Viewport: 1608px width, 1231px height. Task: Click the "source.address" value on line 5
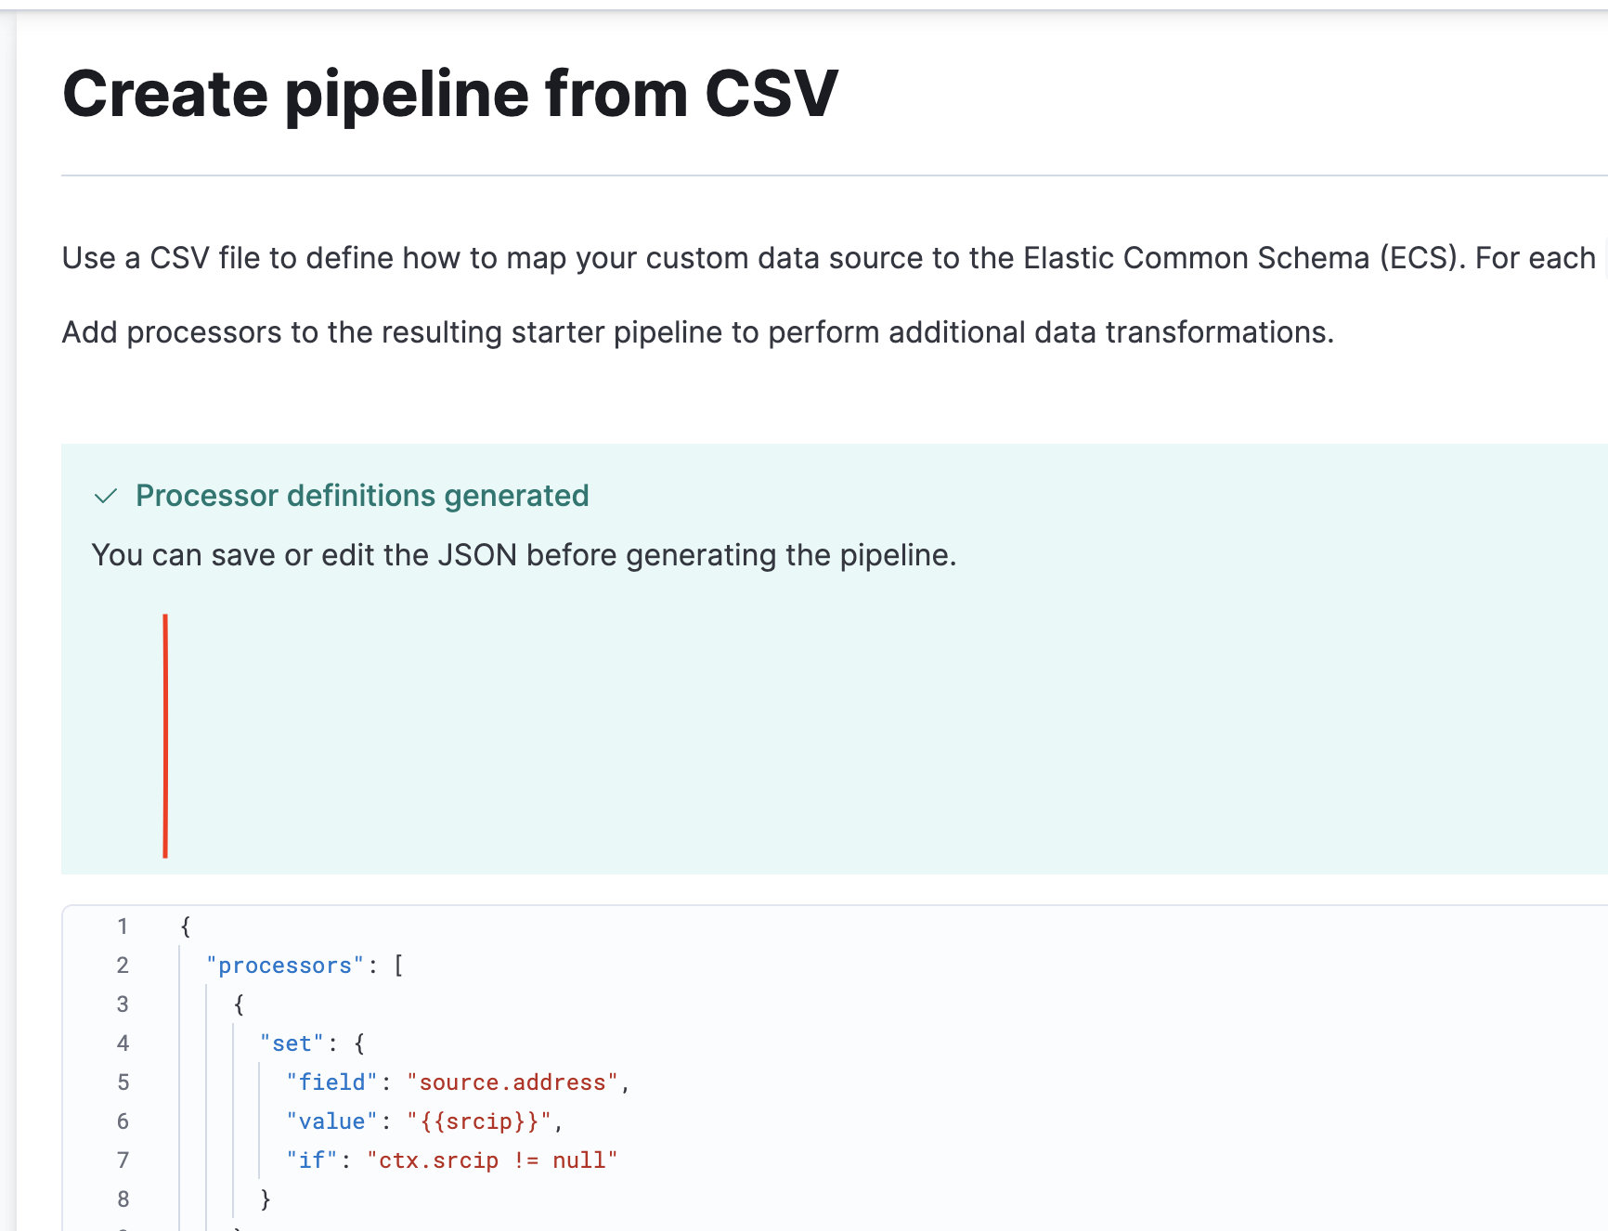click(x=512, y=1082)
